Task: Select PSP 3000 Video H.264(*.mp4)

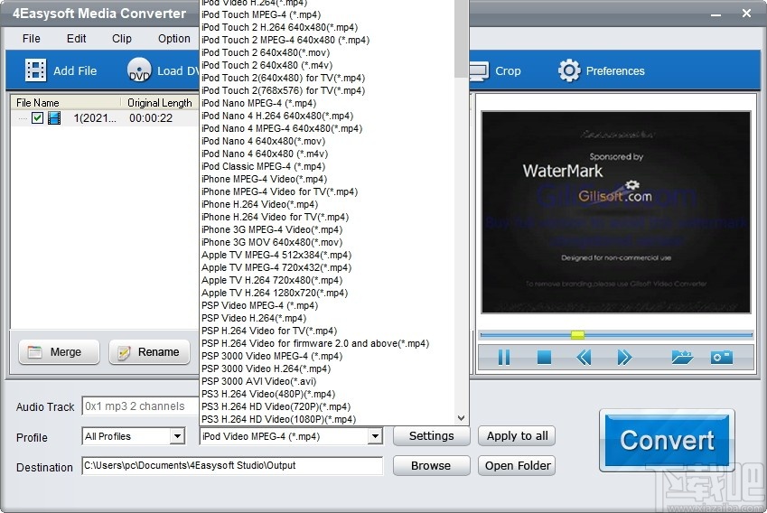Action: pyautogui.click(x=267, y=368)
